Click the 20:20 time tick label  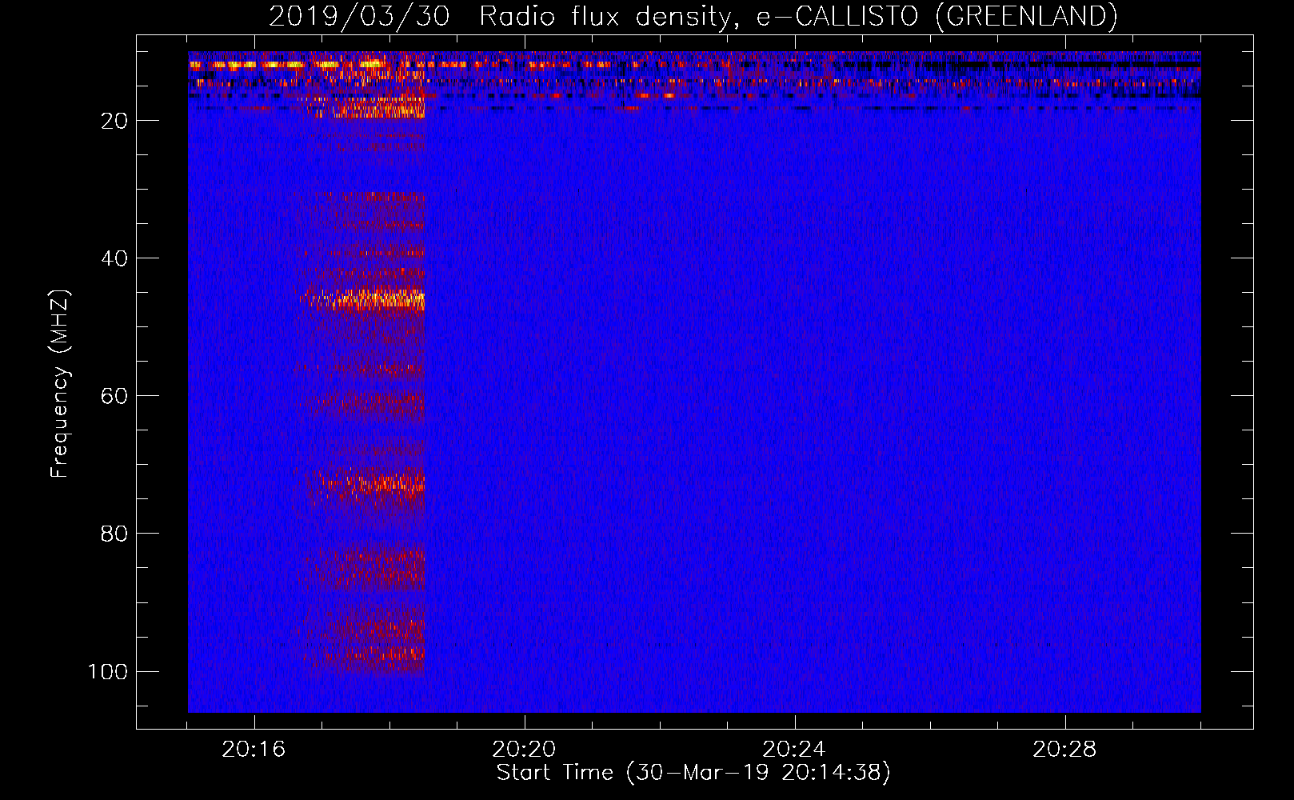(x=524, y=750)
